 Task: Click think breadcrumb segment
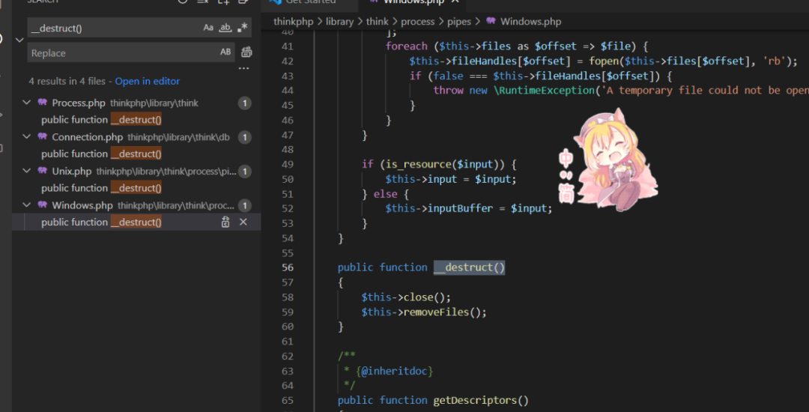377,22
